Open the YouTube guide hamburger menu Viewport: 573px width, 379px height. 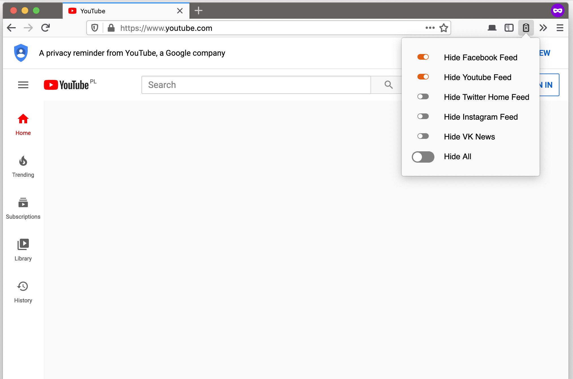pos(23,85)
